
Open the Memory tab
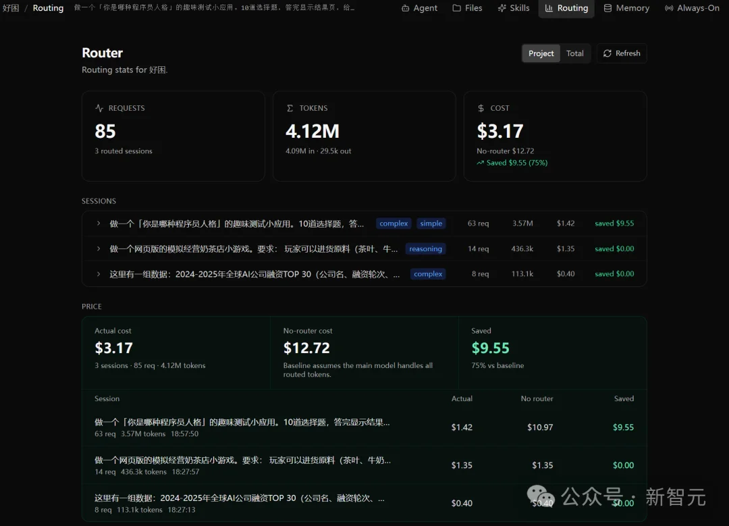click(x=626, y=8)
